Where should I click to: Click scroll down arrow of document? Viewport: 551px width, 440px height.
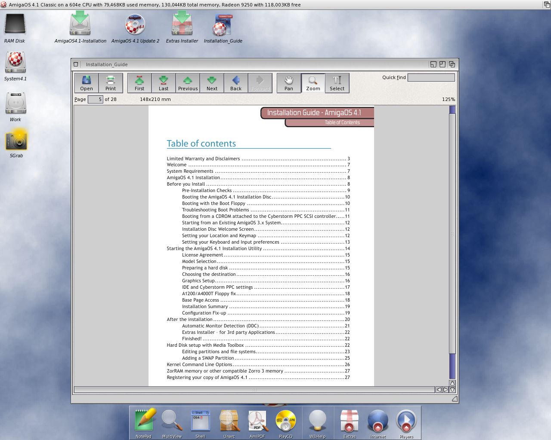pyautogui.click(x=452, y=390)
